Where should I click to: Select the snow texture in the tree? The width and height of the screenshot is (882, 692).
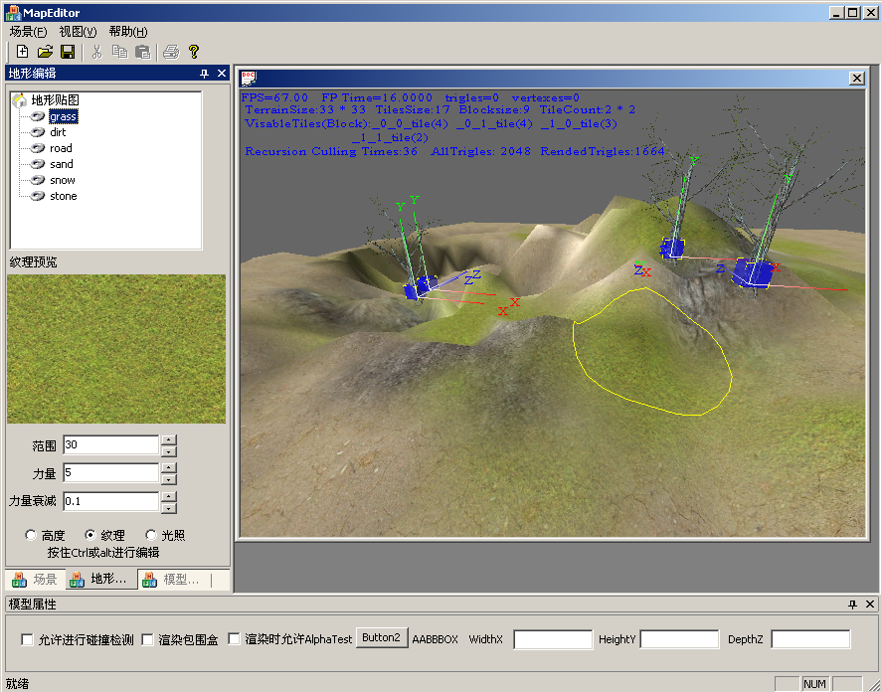pos(63,180)
